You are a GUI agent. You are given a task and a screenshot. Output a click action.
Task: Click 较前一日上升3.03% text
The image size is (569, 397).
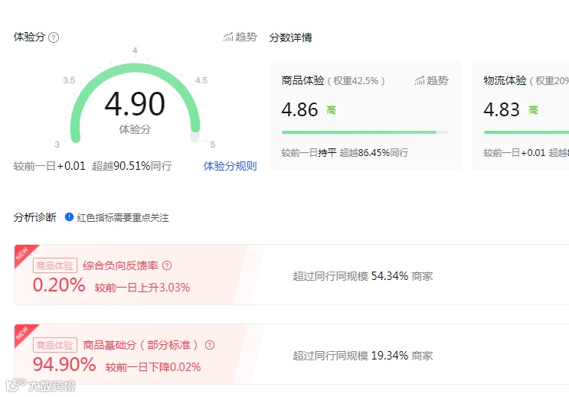(142, 288)
